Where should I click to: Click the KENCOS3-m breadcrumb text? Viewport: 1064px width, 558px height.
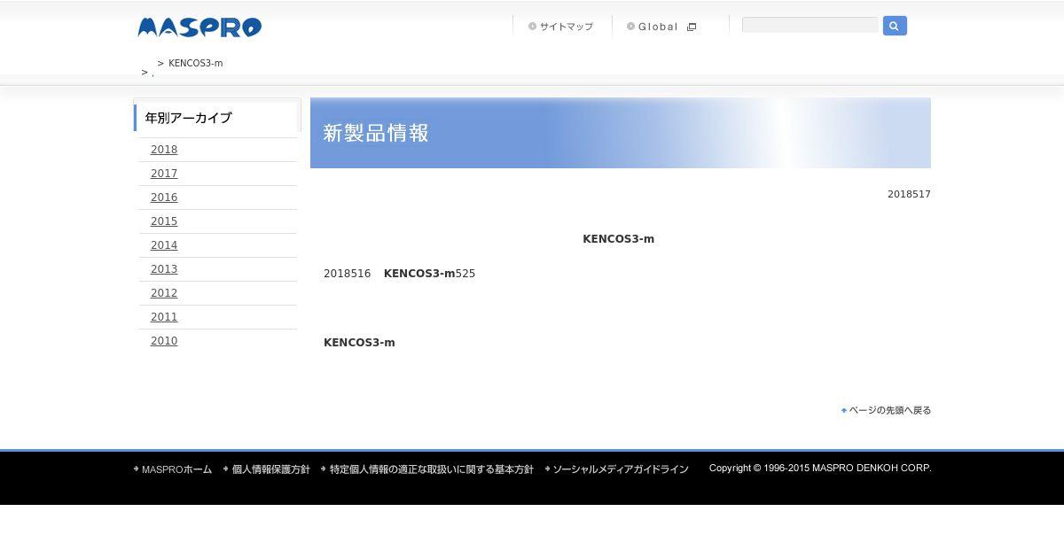pos(196,64)
